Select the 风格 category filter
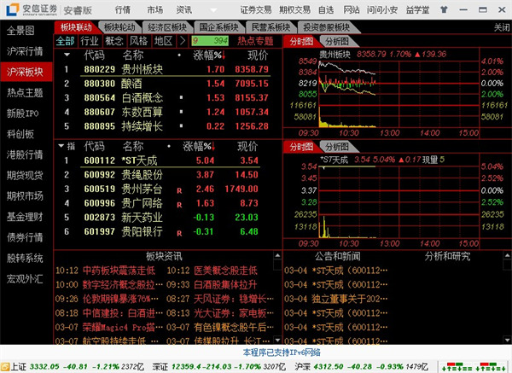This screenshot has height=373, width=512. coord(139,41)
